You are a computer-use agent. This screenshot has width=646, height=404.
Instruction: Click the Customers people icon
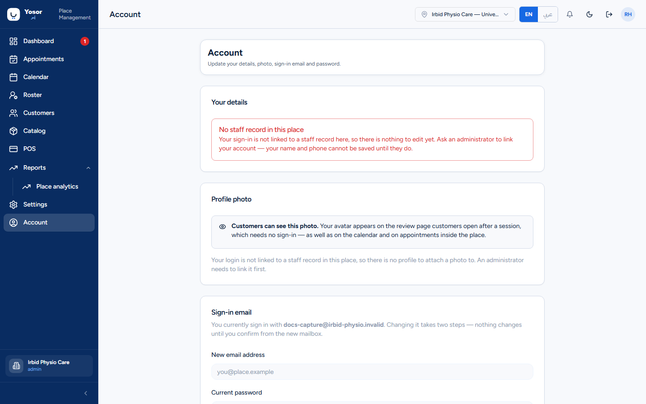pyautogui.click(x=13, y=113)
